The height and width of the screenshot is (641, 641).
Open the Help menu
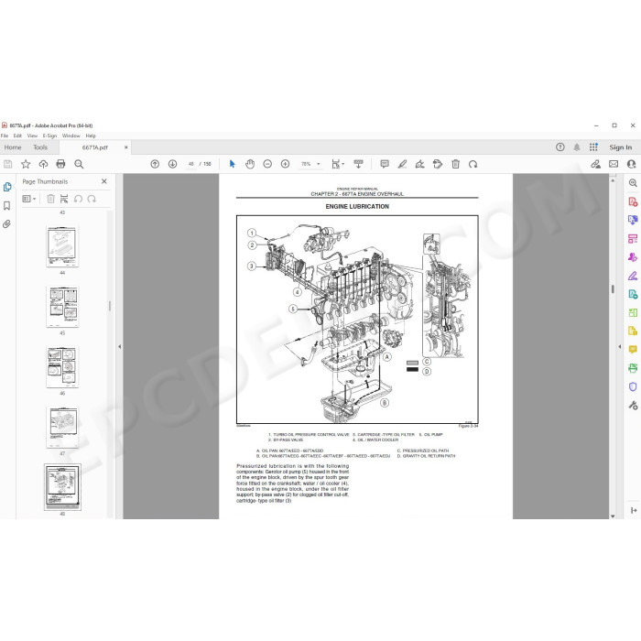91,136
